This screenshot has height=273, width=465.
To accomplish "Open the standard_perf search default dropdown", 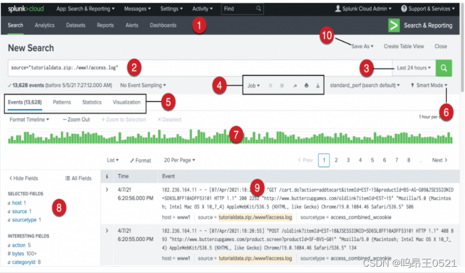I will click(365, 85).
